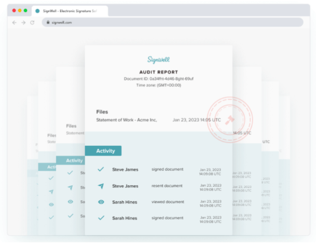Click the eye icon beside Sarah Hines

coord(101,202)
